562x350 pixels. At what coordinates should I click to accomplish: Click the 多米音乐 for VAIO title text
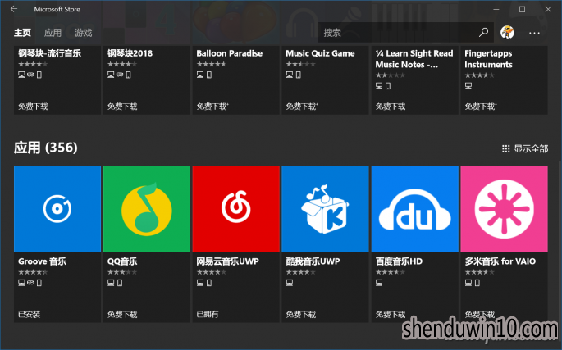500,261
